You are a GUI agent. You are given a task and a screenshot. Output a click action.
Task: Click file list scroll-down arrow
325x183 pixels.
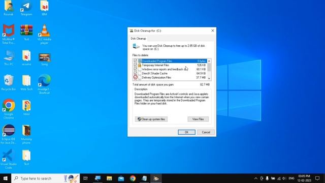pyautogui.click(x=209, y=78)
